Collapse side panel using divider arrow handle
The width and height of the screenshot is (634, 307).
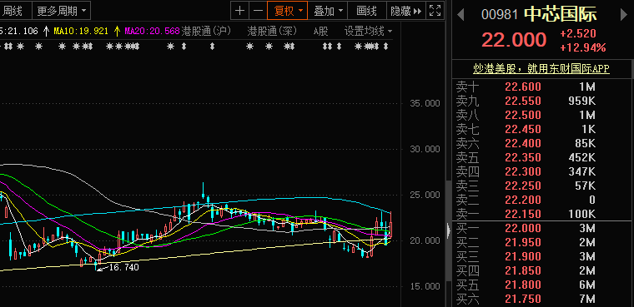(449, 230)
